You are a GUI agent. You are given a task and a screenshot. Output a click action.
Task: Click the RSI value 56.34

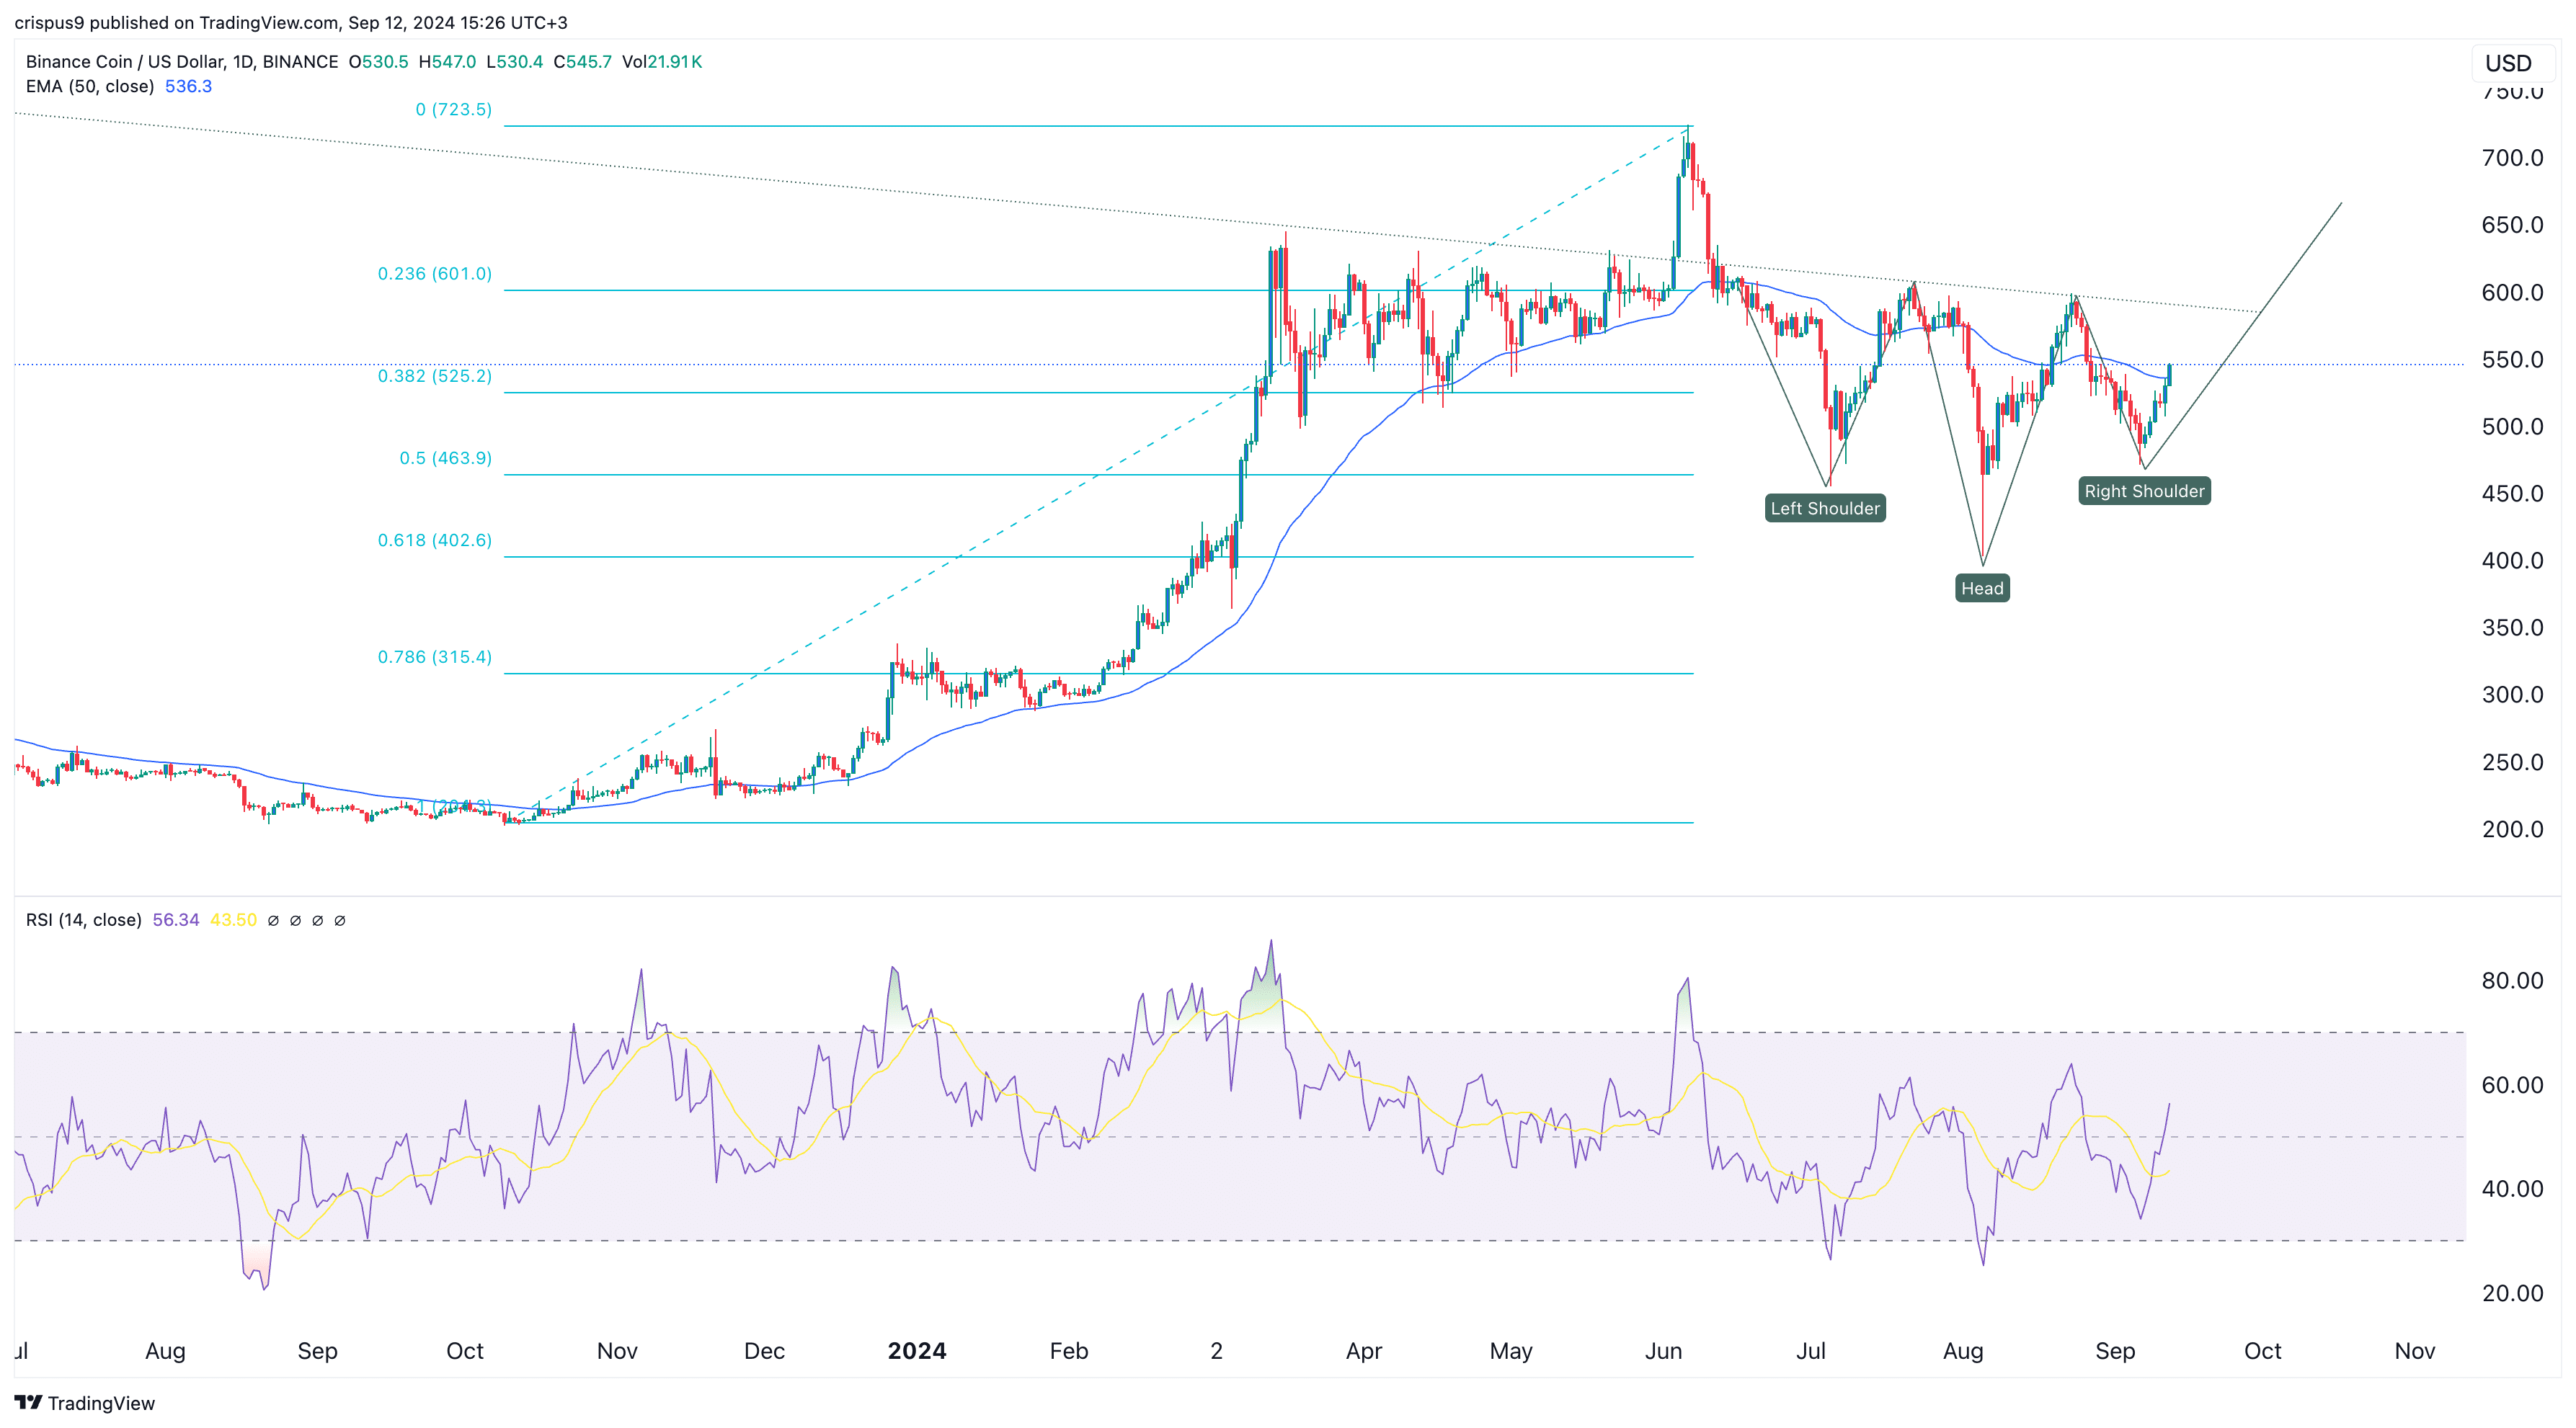pos(176,919)
